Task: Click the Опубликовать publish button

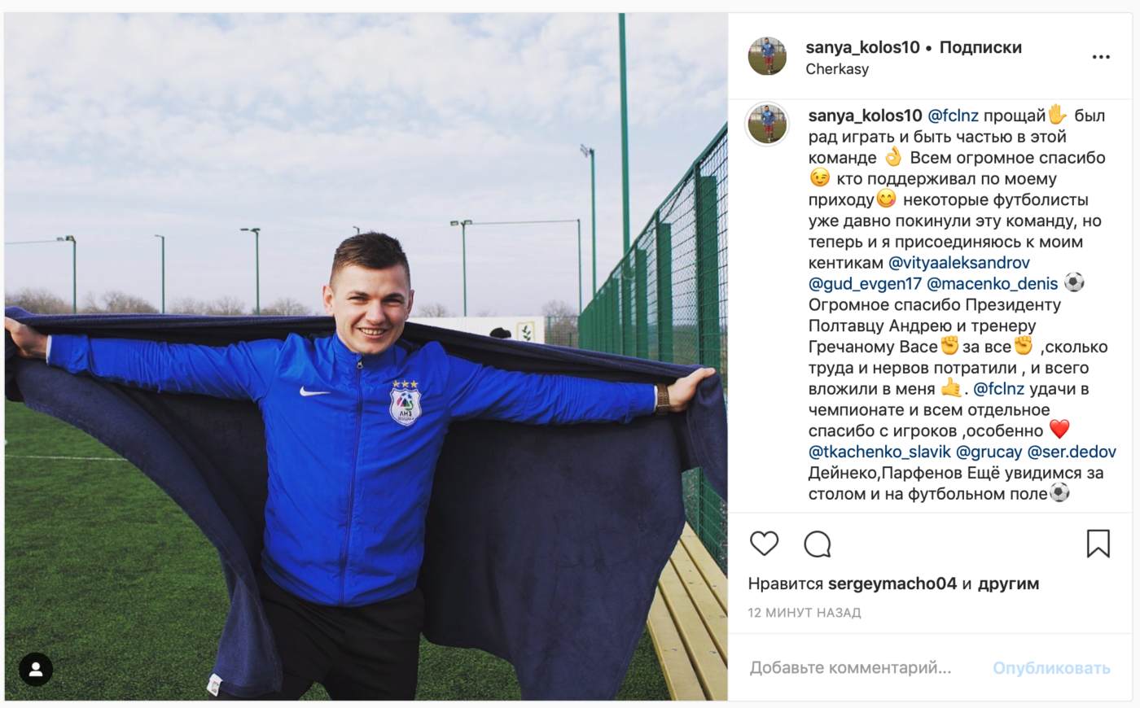Action: coord(1051,668)
